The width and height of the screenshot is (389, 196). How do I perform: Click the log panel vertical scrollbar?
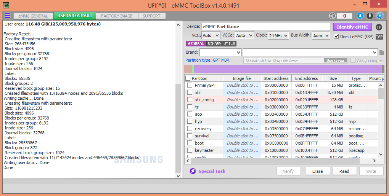178,128
